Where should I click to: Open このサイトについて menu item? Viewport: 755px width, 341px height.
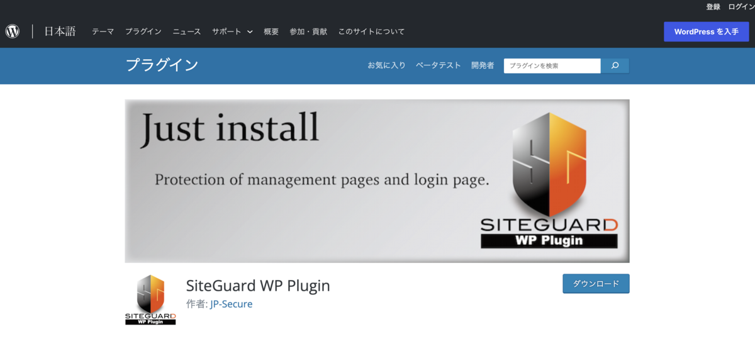(371, 31)
